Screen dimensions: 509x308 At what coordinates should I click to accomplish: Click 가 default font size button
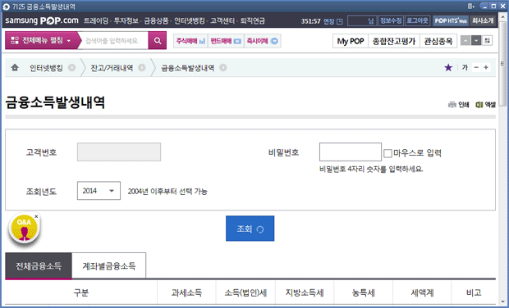tap(465, 67)
